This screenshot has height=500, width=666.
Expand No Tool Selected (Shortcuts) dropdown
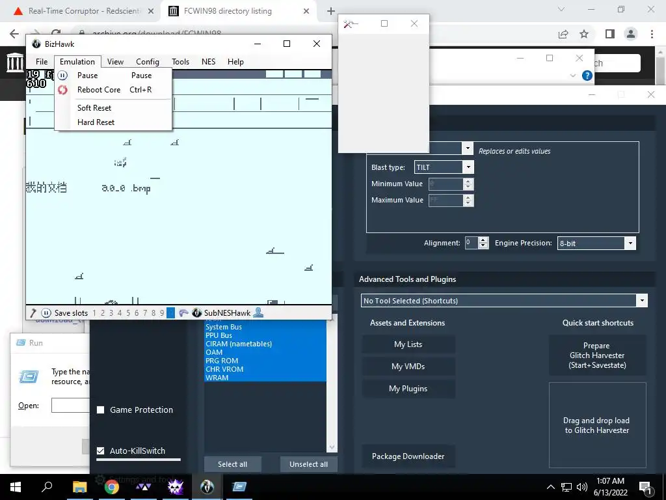tap(642, 301)
